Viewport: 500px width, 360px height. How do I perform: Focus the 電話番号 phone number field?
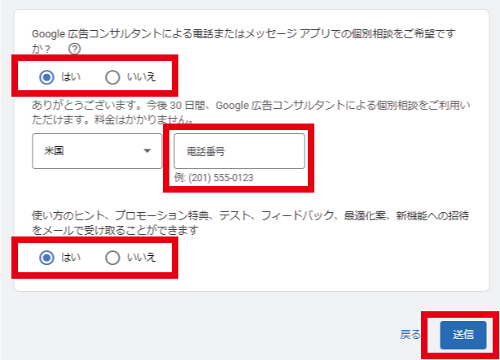(x=239, y=151)
